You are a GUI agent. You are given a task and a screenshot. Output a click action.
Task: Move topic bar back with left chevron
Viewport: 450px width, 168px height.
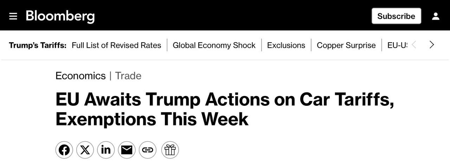pyautogui.click(x=414, y=45)
